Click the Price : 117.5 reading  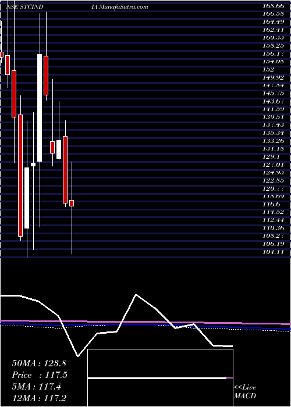(x=40, y=375)
